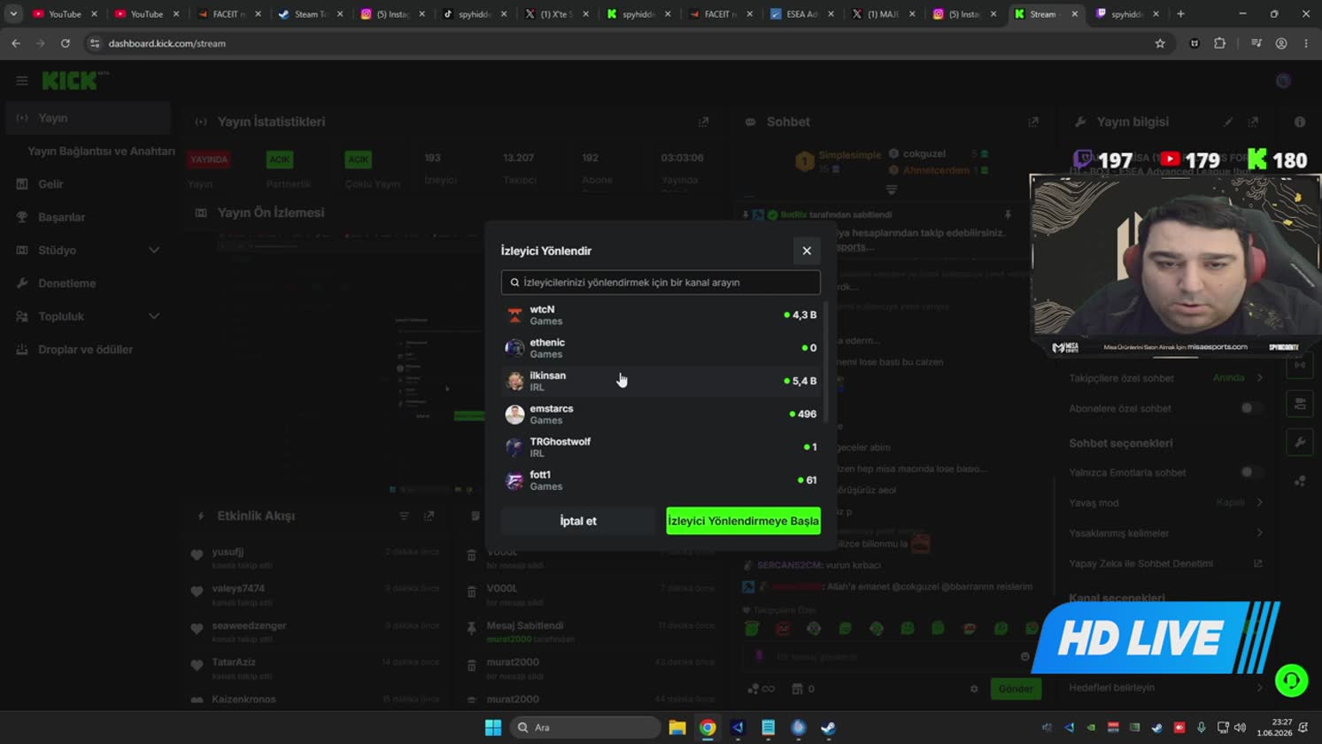Pick emstarcs channel in the list
1322x744 pixels.
[661, 414]
